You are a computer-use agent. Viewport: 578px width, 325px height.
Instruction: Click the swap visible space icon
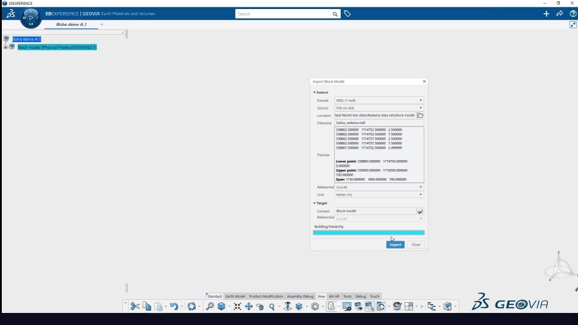click(381, 306)
